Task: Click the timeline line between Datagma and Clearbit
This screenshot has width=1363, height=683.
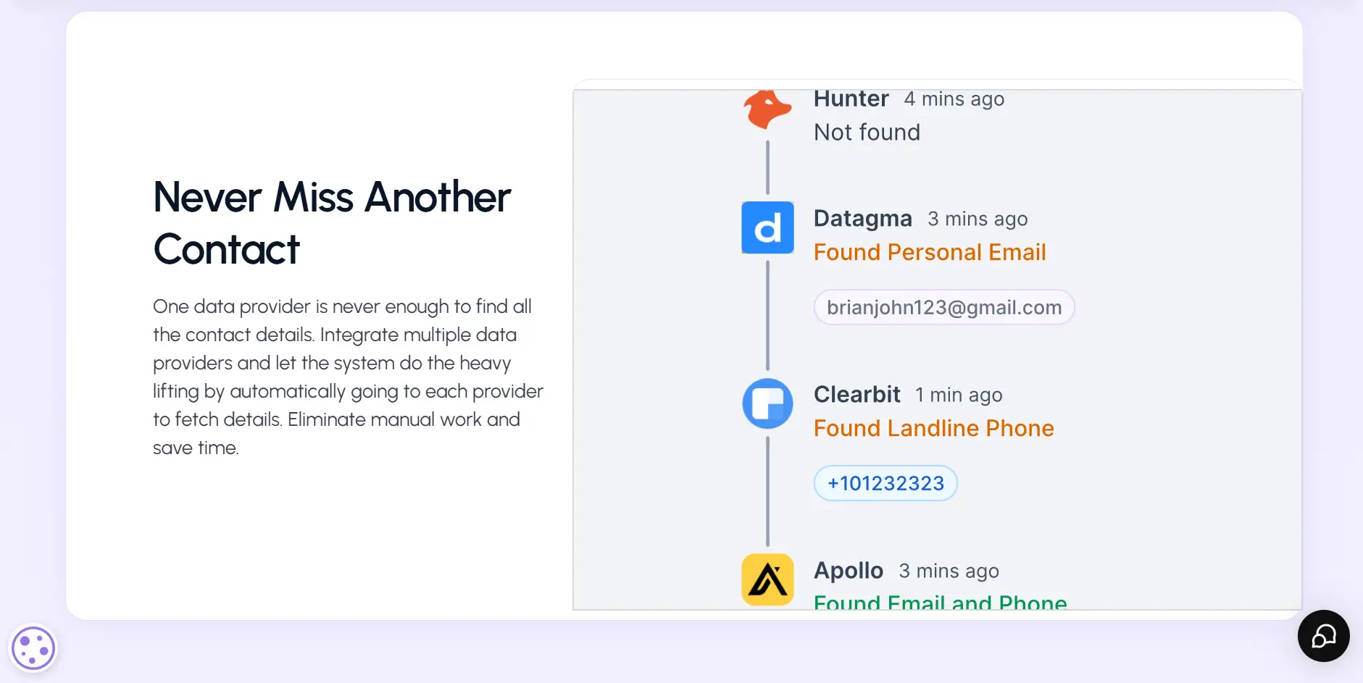Action: point(767,316)
